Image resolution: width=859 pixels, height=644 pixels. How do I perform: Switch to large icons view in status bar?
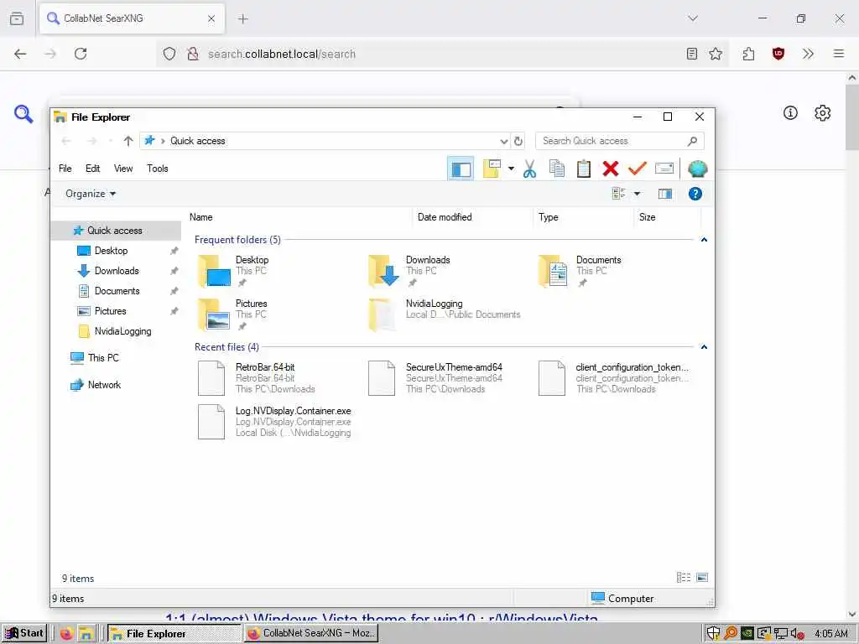702,577
